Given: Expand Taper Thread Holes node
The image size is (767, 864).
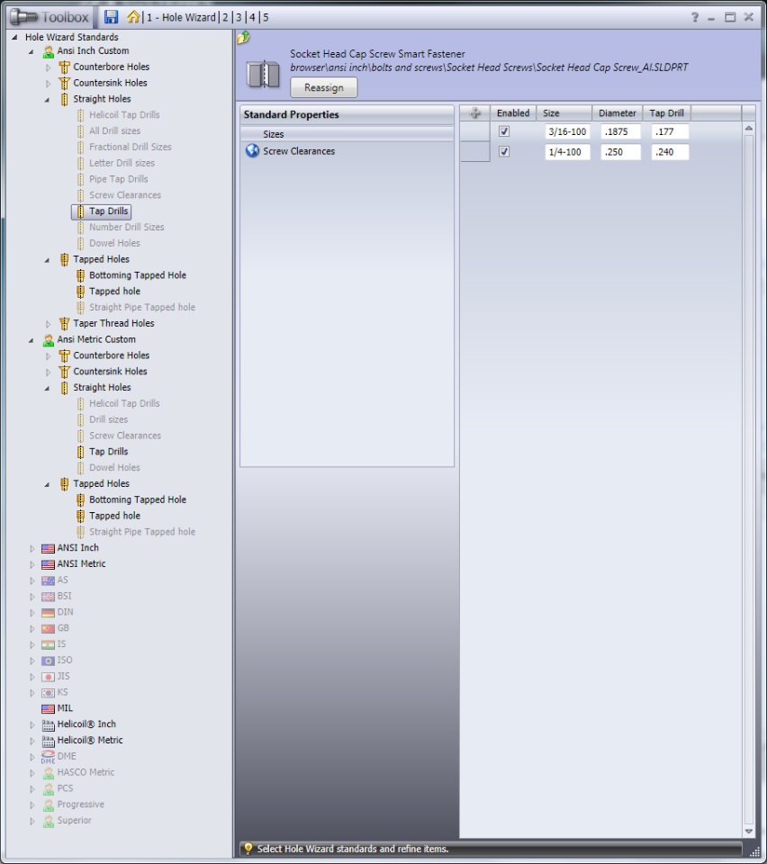Looking at the screenshot, I should (48, 324).
